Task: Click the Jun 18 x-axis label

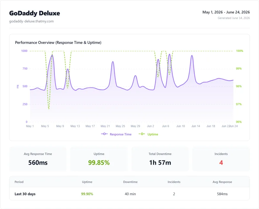Action: click(211, 126)
